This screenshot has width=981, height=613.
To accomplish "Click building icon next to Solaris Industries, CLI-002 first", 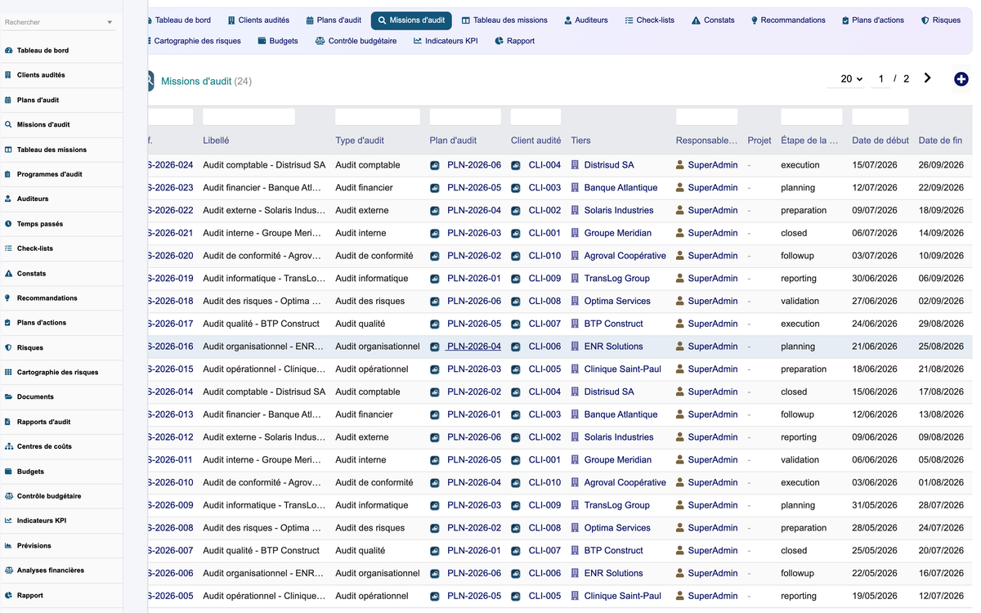I will click(x=575, y=210).
